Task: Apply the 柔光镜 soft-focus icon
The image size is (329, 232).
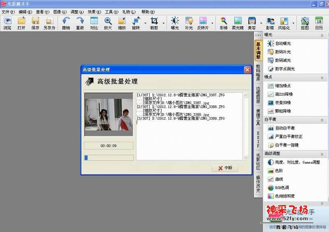Action: pyautogui.click(x=238, y=23)
